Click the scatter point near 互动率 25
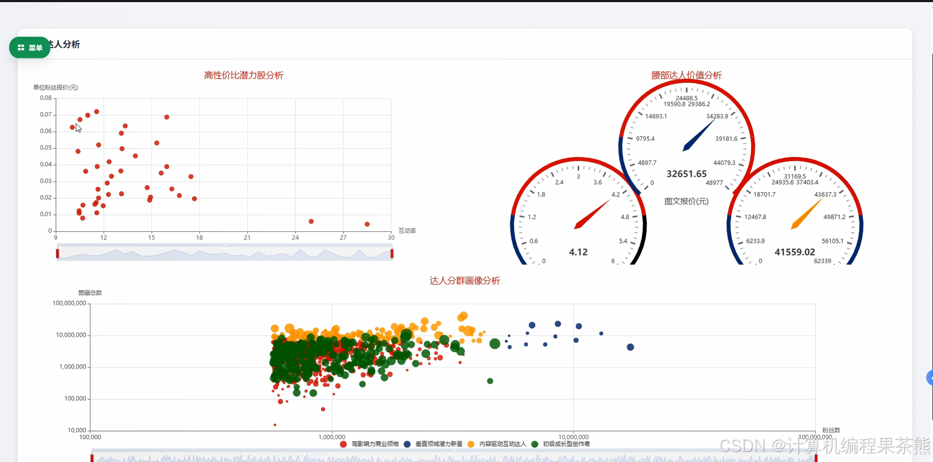The image size is (933, 462). pyautogui.click(x=311, y=222)
